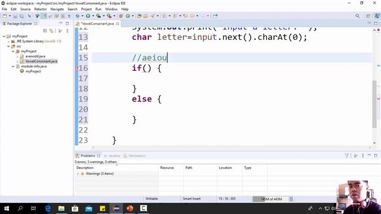The image size is (381, 214).
Task: Select the VowelConsonant.java editor tab
Action: [x=97, y=24]
